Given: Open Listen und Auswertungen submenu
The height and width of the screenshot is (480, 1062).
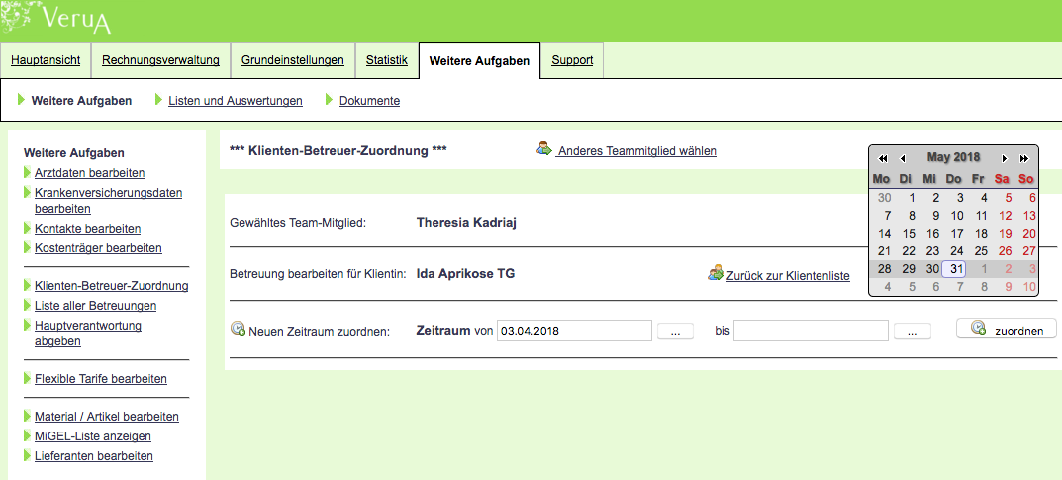Looking at the screenshot, I should (236, 101).
